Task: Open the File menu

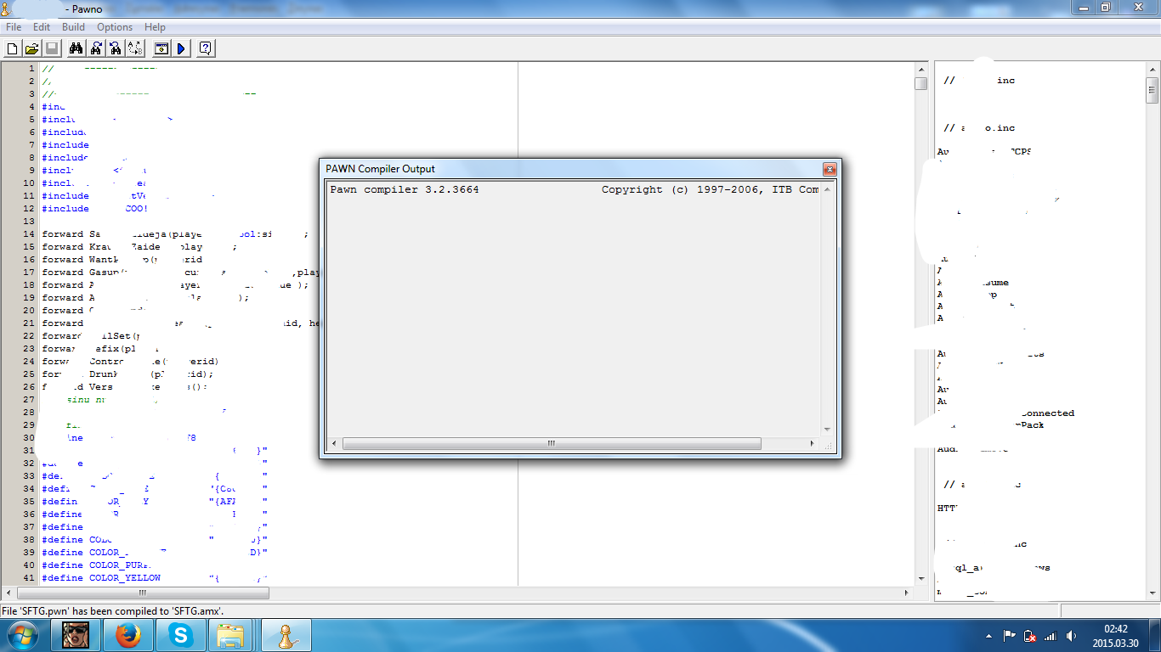Action: pos(14,27)
